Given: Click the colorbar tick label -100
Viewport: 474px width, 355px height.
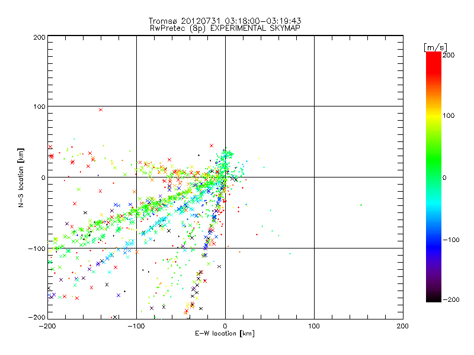Looking at the screenshot, I should point(451,240).
